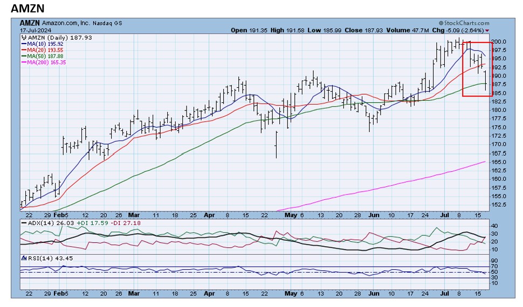Click the Low 185.99 value
This screenshot has height=307, width=523.
(324, 30)
